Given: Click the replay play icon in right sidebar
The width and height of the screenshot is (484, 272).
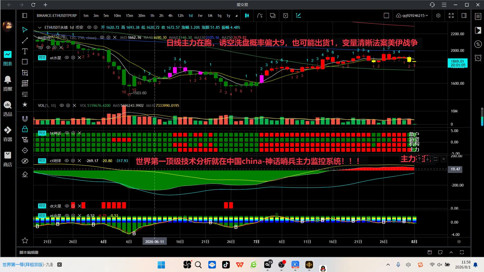Looking at the screenshot, I should (x=478, y=31).
